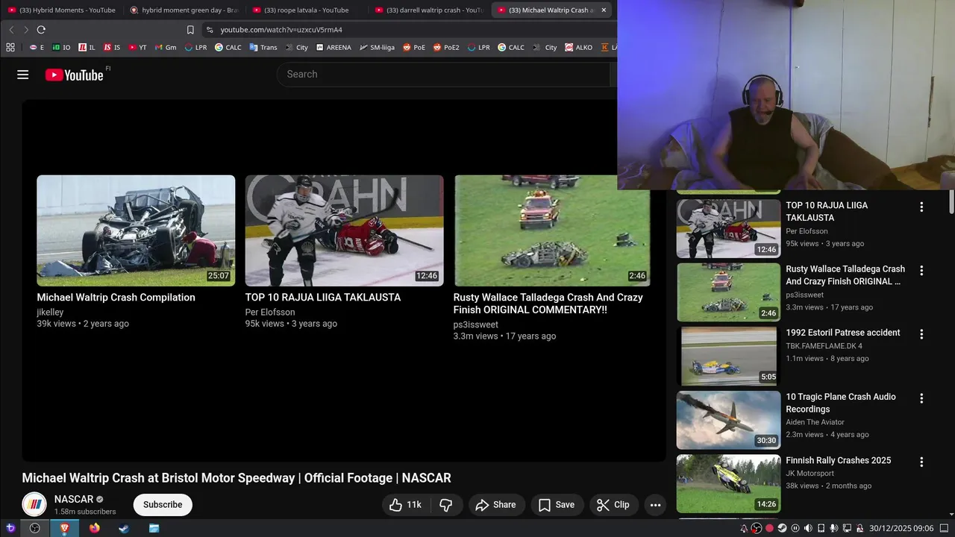Open the Steam tray icon
This screenshot has width=955, height=537.
(782, 528)
